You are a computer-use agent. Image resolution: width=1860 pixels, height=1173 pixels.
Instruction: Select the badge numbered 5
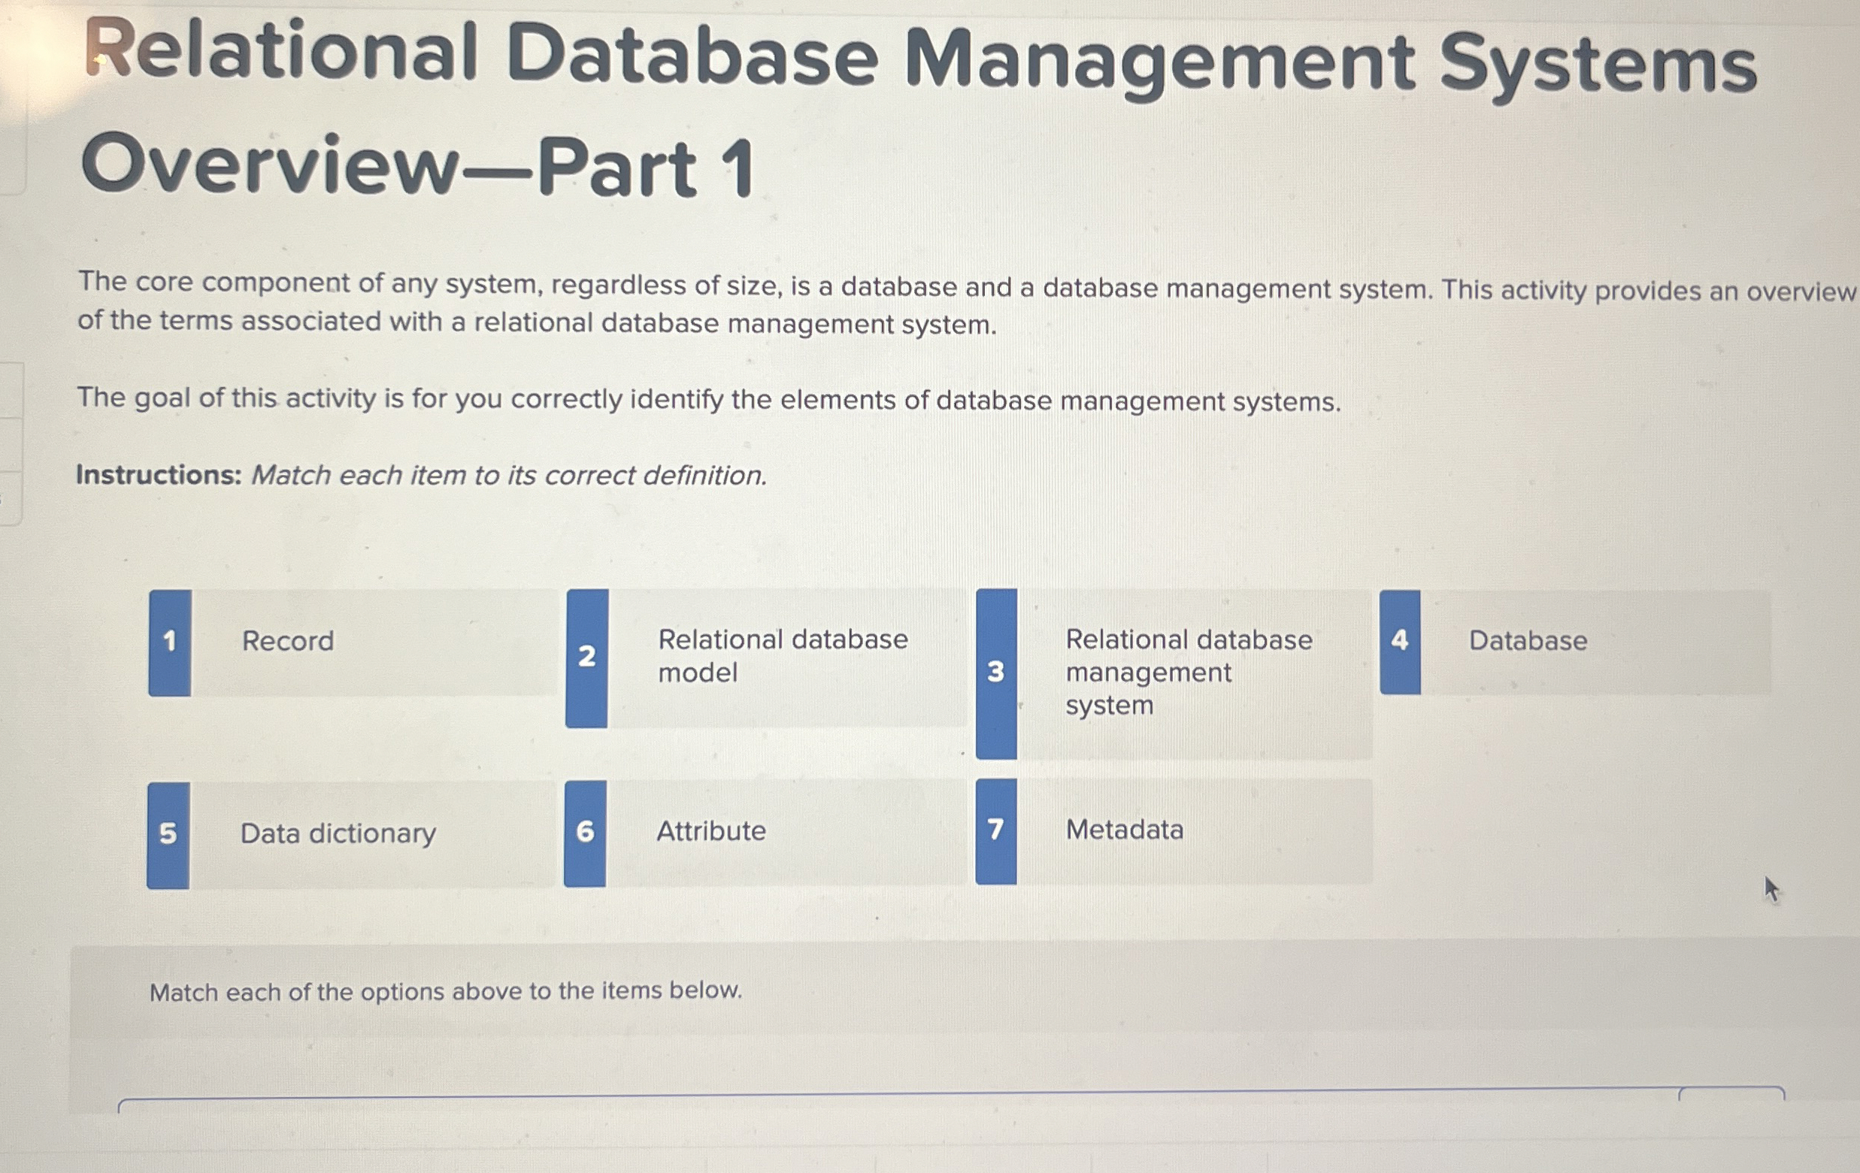[x=169, y=833]
